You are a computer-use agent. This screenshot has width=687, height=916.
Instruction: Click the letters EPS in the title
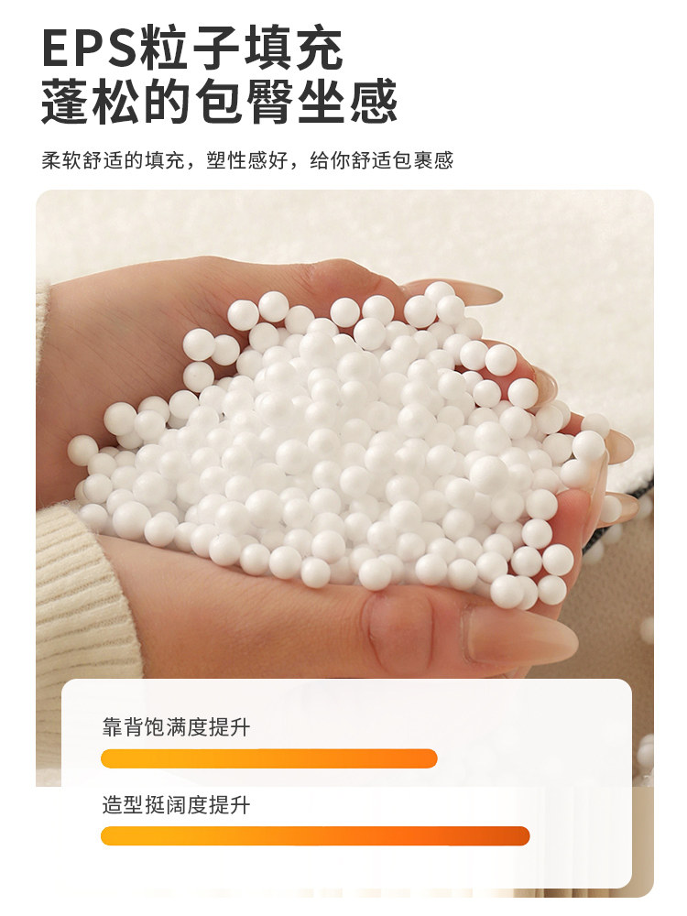(x=89, y=49)
